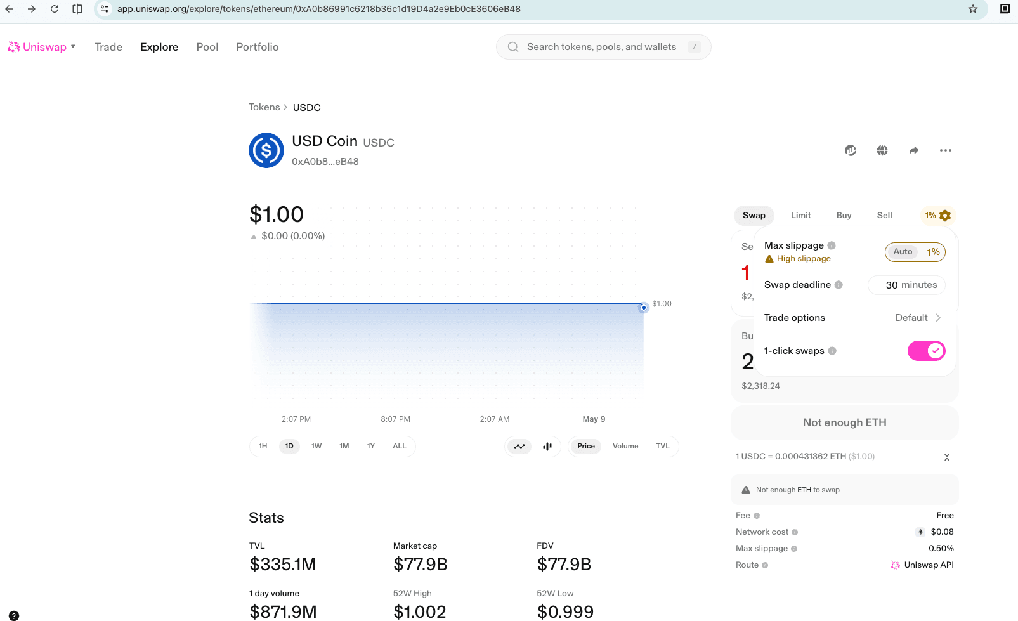1018x621 pixels.
Task: Go to the Pool nav item
Action: (207, 47)
